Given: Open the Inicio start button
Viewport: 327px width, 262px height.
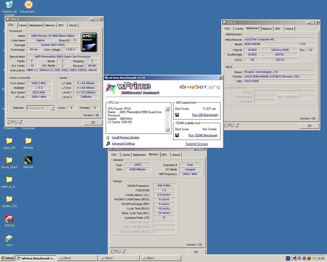Looking at the screenshot, I should click(x=7, y=258).
